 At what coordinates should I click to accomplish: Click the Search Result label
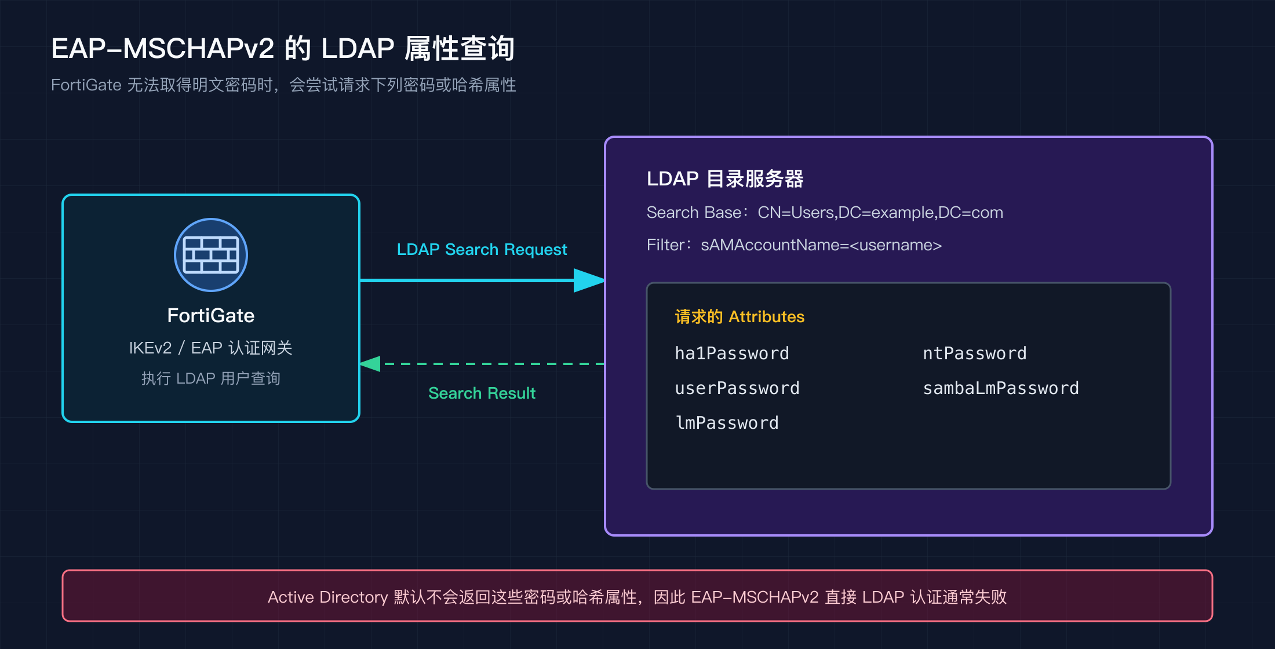point(482,393)
